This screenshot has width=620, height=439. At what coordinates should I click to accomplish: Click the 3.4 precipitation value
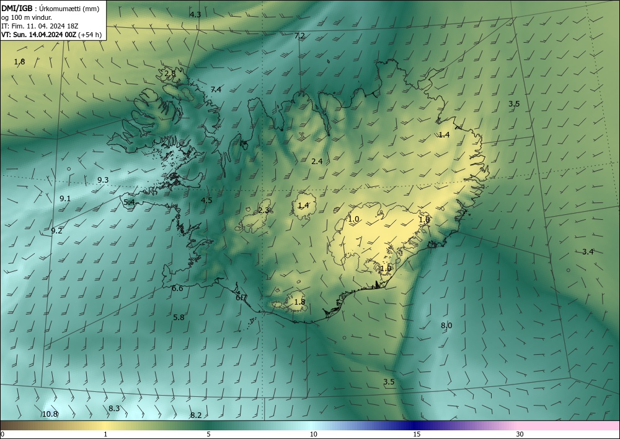coord(588,252)
